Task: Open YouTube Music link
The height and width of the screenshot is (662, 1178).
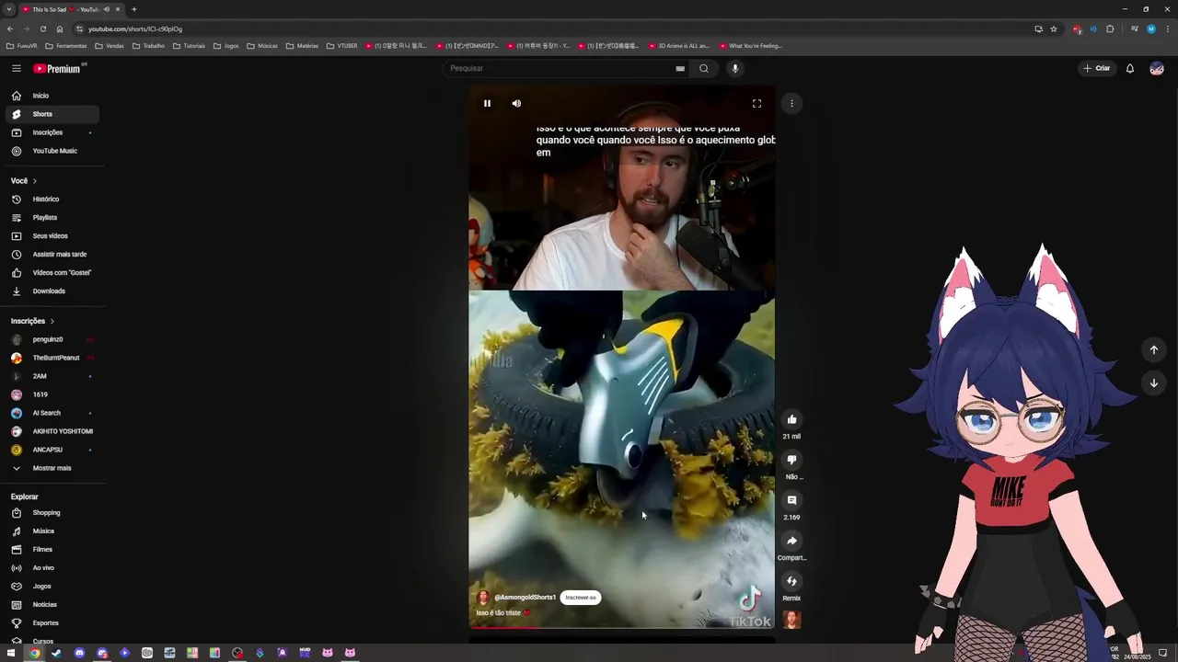Action: pos(52,151)
